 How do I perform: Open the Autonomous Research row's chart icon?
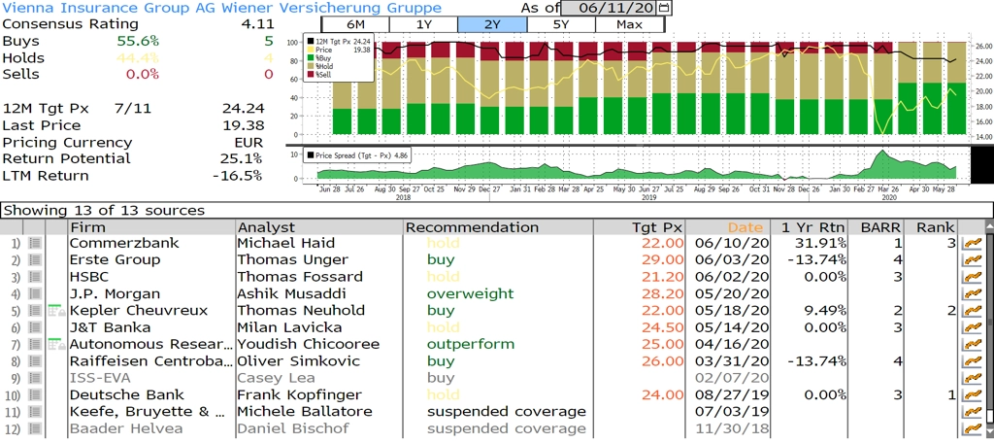(x=970, y=344)
